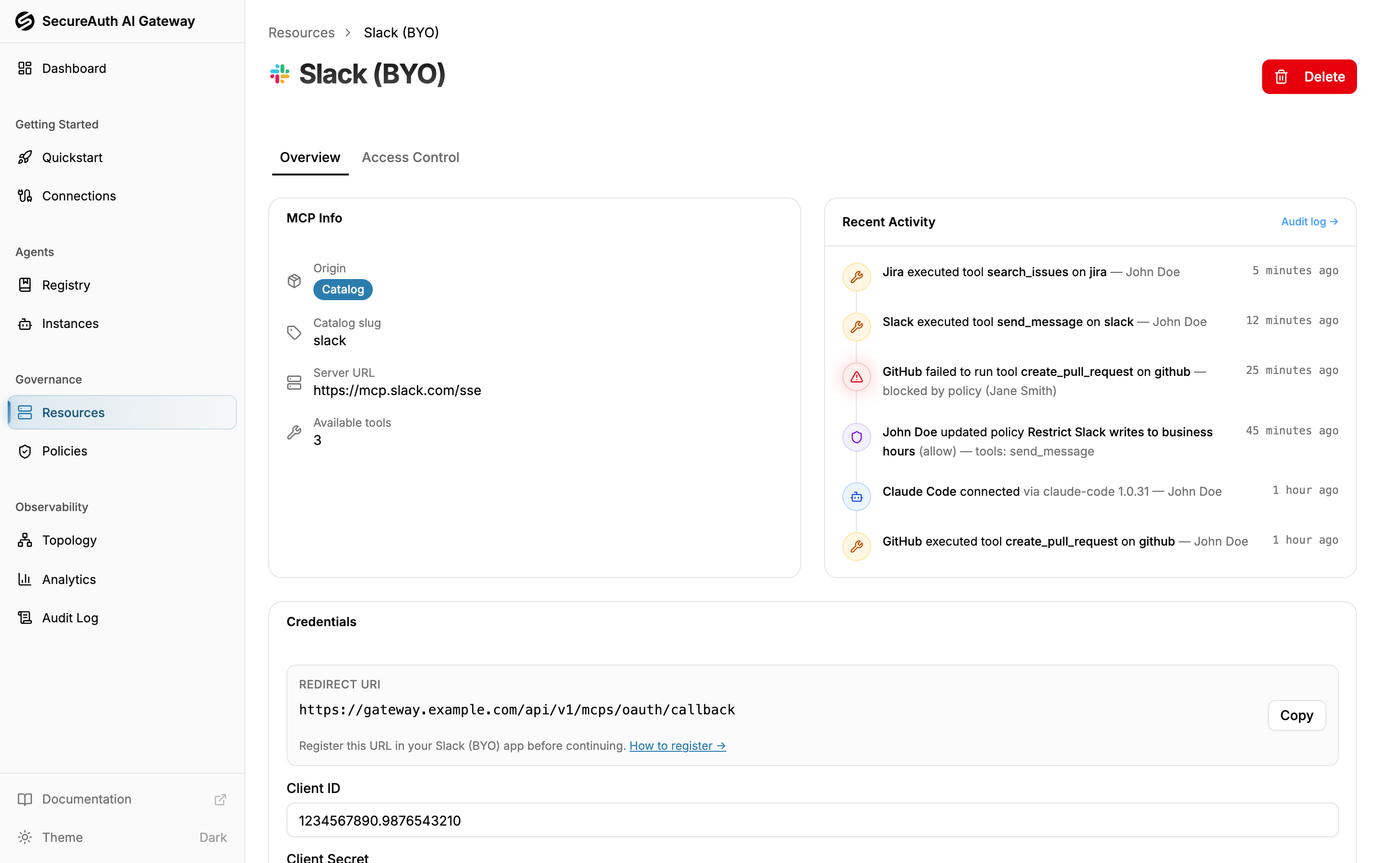1380x863 pixels.
Task: Open the Dashboard grid icon
Action: pyautogui.click(x=24, y=69)
